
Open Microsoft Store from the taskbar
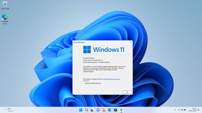coord(116,110)
